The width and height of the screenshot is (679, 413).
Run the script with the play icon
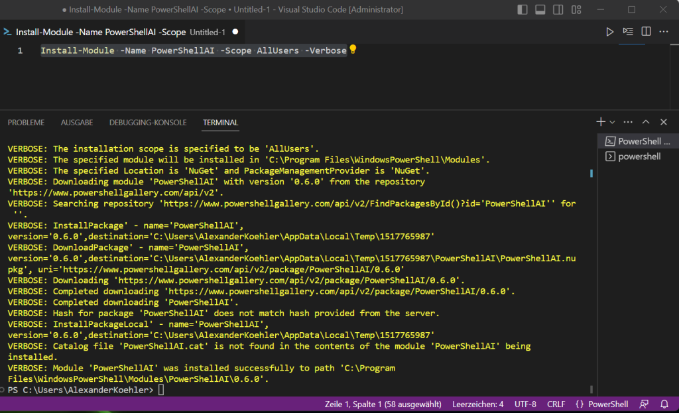tap(610, 32)
